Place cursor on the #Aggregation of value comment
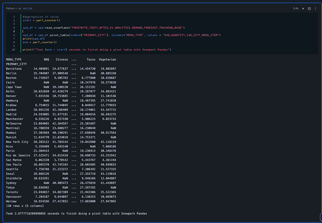The width and height of the screenshot is (322, 223). (x=41, y=17)
